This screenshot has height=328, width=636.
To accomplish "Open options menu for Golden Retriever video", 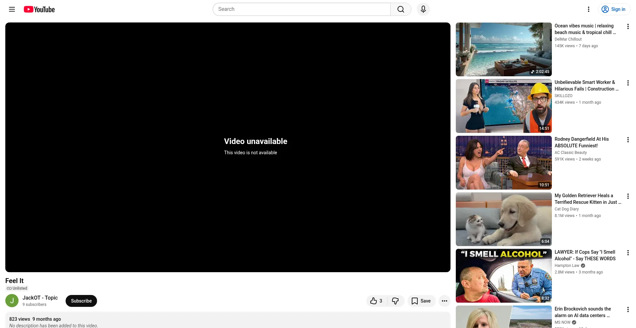I will tap(628, 196).
